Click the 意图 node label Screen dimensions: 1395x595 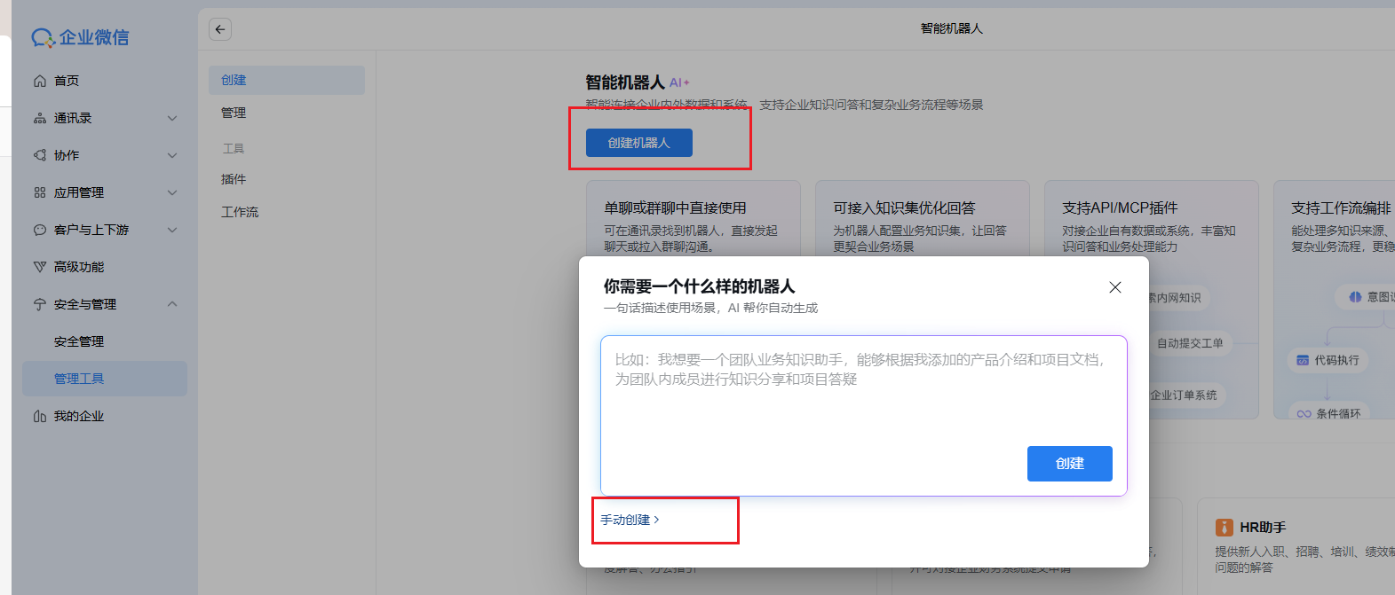[1380, 297]
